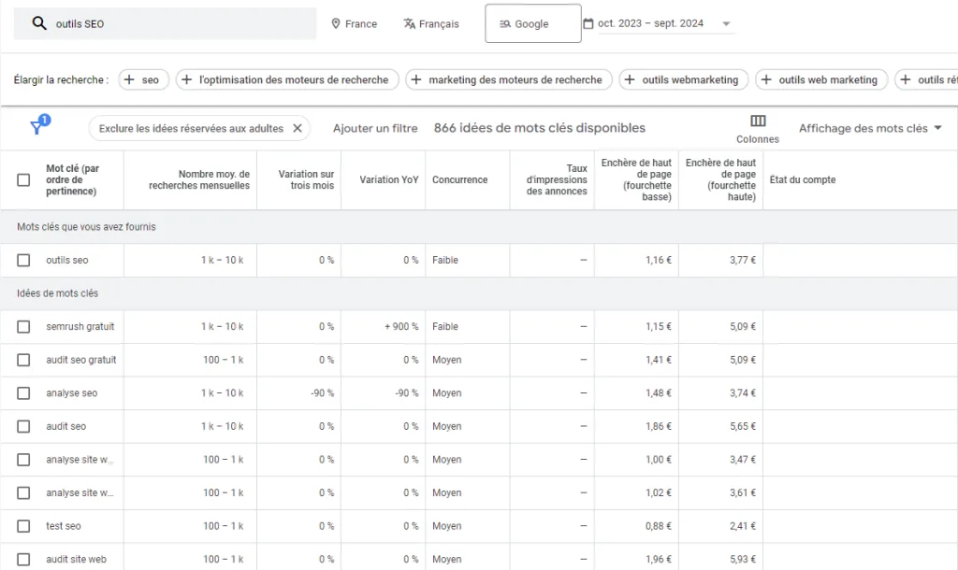Sort by 'Variation YoY' column header
The height and width of the screenshot is (570, 958).
[388, 180]
